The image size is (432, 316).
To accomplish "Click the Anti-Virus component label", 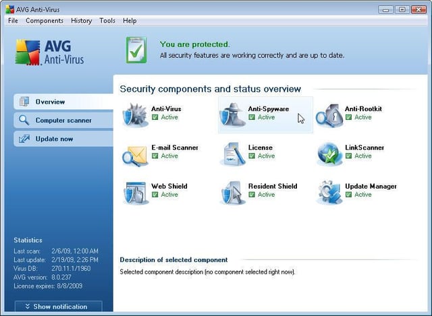I will coord(166,108).
